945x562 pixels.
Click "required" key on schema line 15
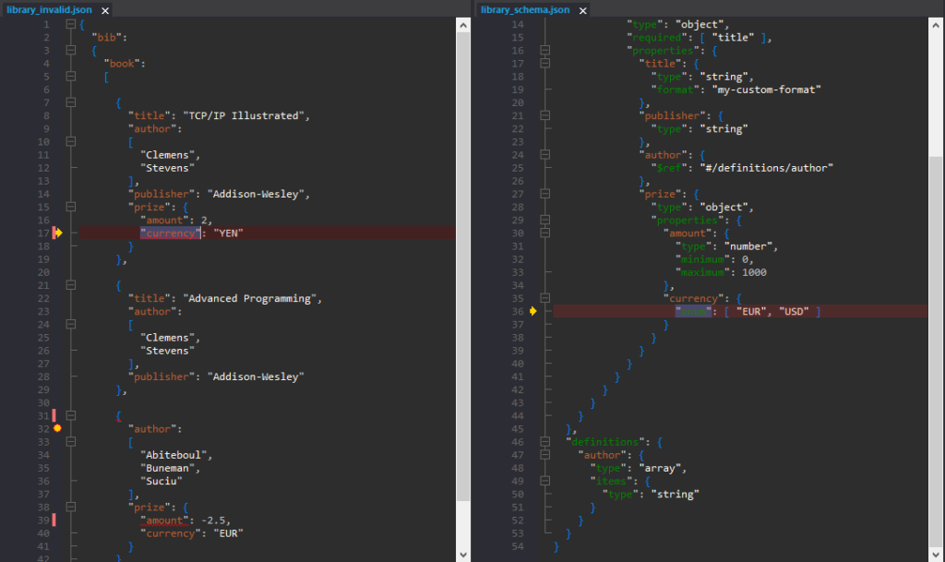tap(657, 37)
